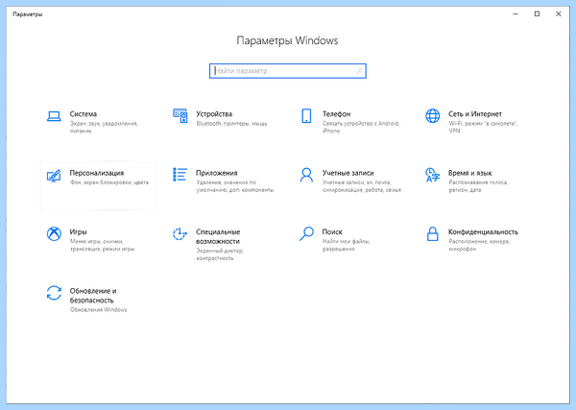
Task: Open Сеть и Интернет title
Action: (x=474, y=114)
